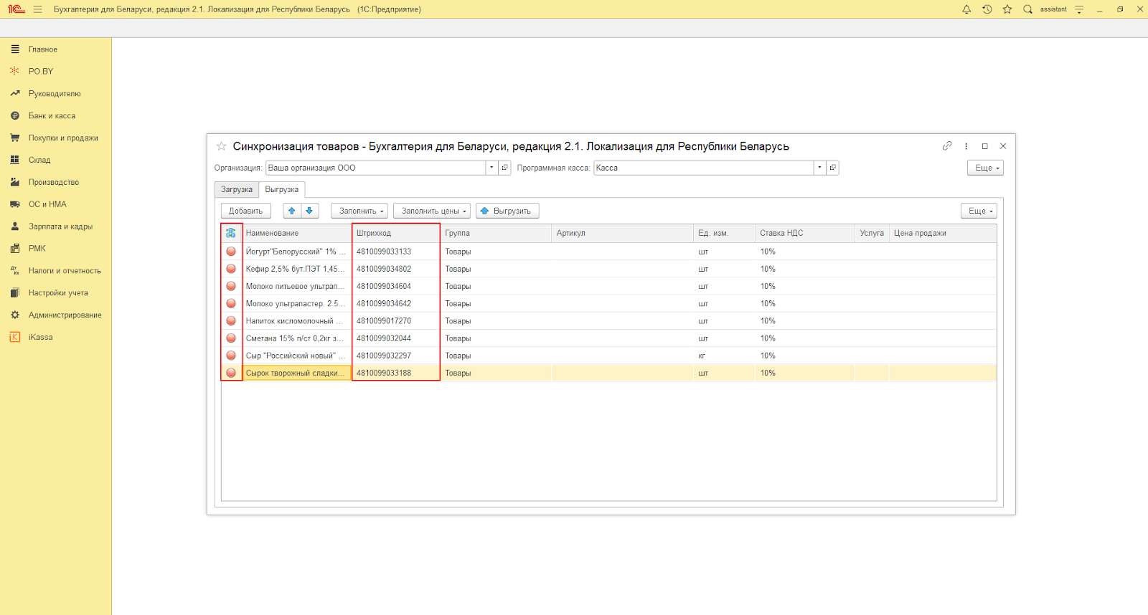Select the Напиток кисломолочный row name
The image size is (1148, 615).
click(x=297, y=321)
